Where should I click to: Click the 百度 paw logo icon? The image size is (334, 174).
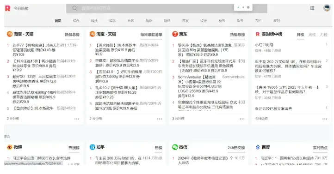[x=258, y=147]
